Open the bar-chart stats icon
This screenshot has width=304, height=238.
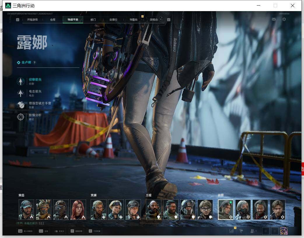point(231,231)
